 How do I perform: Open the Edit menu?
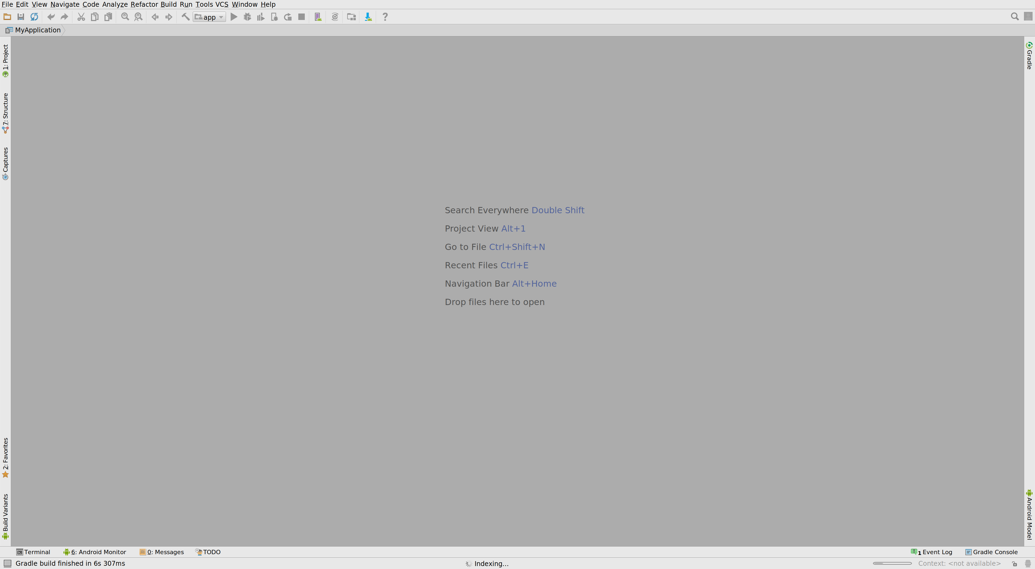(x=22, y=4)
